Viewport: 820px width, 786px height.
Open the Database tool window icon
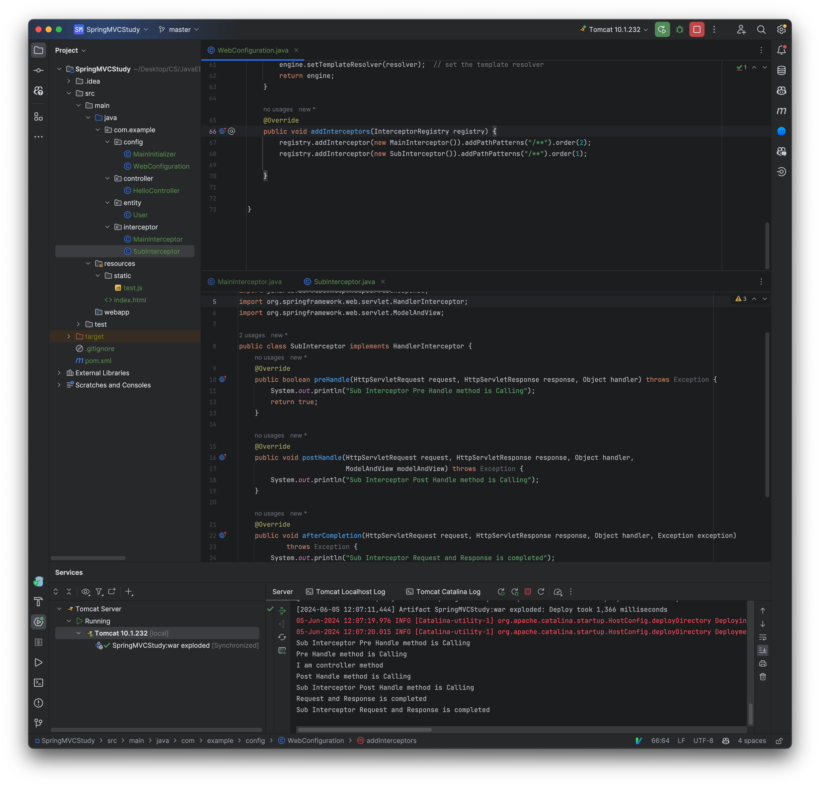(x=782, y=70)
